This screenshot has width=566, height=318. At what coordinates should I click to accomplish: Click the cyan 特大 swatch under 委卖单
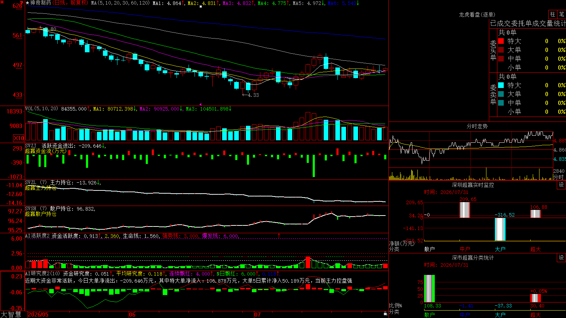501,85
